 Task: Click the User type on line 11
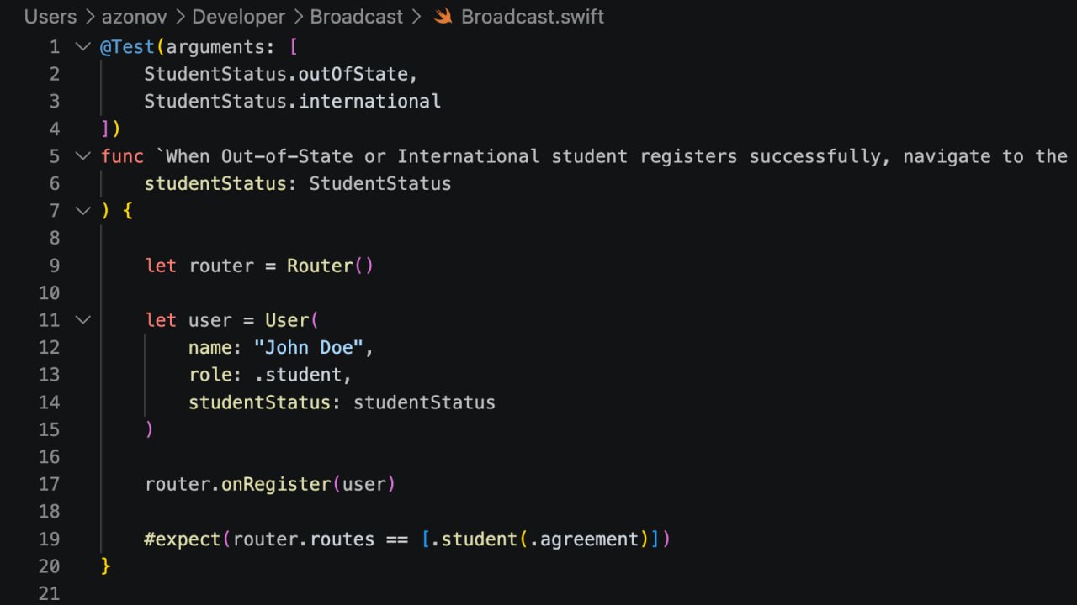[x=287, y=320]
